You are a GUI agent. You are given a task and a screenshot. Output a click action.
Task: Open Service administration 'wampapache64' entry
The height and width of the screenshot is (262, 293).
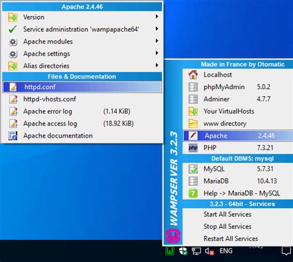point(82,29)
